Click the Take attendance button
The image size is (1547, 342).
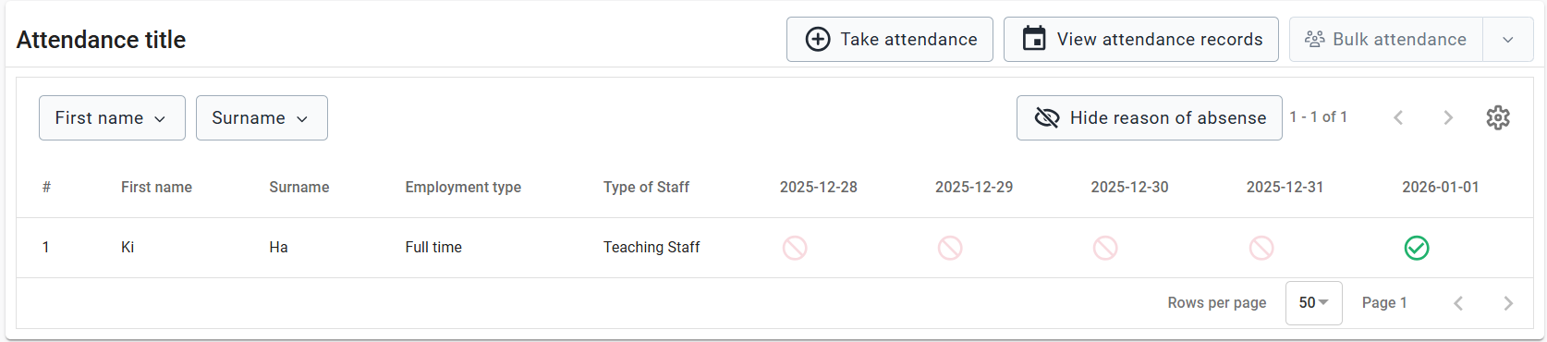889,40
